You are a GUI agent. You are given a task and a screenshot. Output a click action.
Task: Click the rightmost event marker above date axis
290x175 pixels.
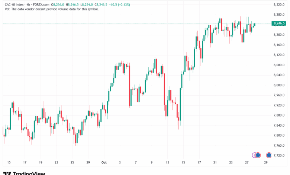268,155
